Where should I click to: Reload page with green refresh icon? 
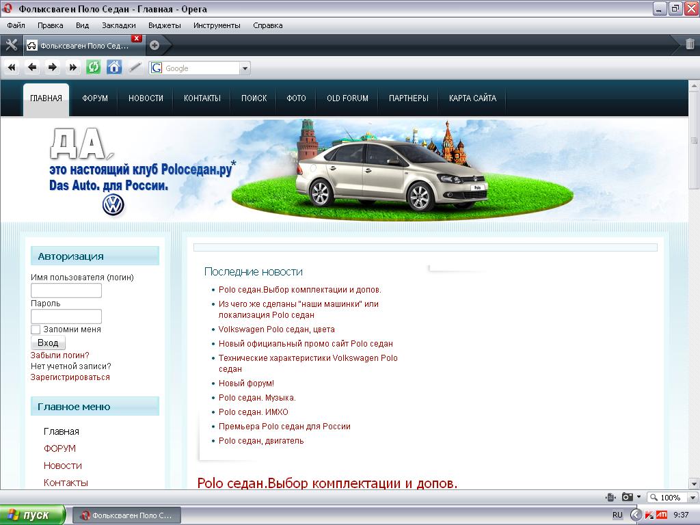tap(93, 67)
